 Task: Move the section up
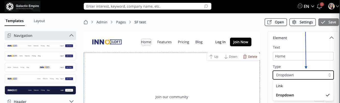click(214, 57)
